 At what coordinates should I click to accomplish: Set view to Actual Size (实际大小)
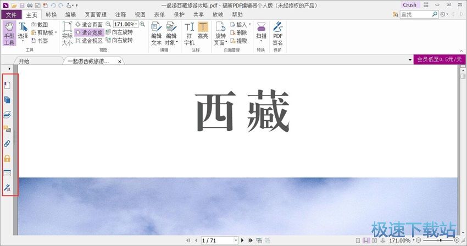(67, 33)
